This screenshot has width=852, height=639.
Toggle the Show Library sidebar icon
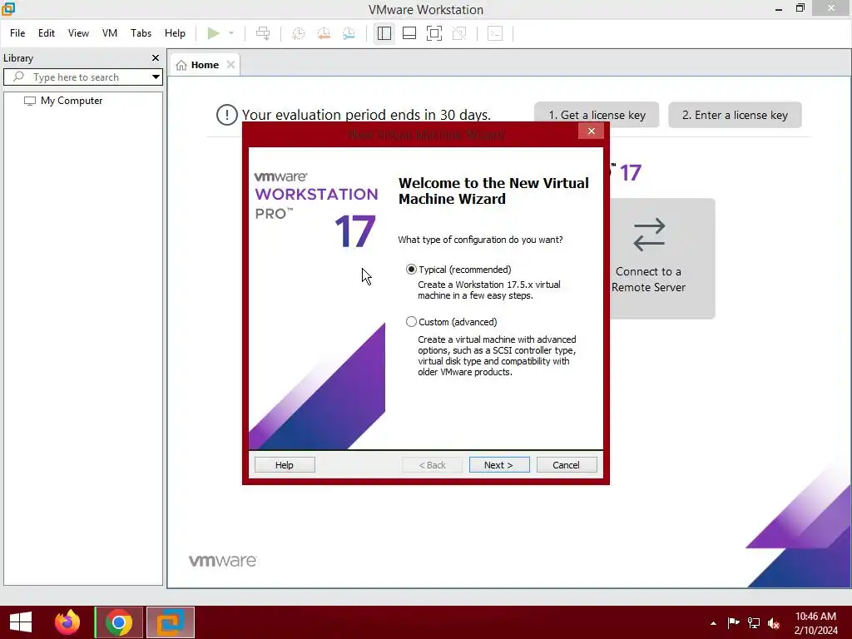[384, 33]
